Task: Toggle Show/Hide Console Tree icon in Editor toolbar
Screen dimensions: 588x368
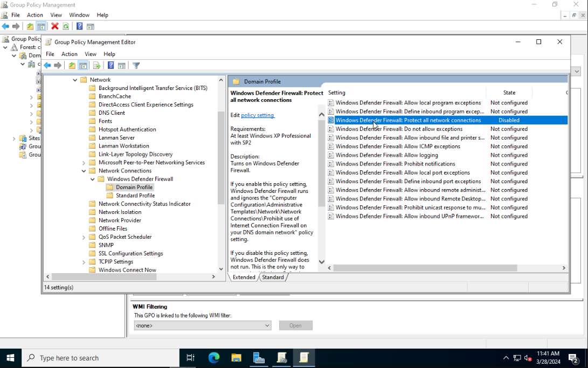Action: [x=83, y=66]
